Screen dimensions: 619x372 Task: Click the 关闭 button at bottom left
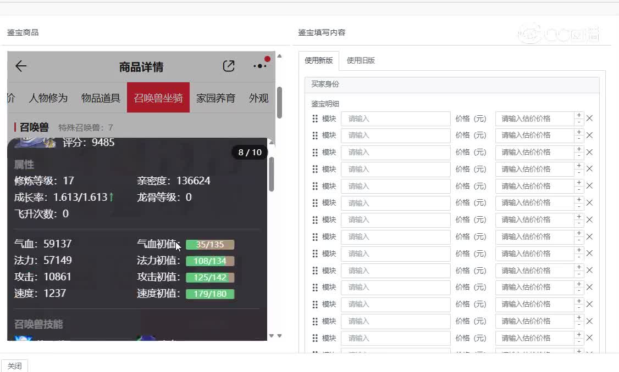tap(14, 366)
